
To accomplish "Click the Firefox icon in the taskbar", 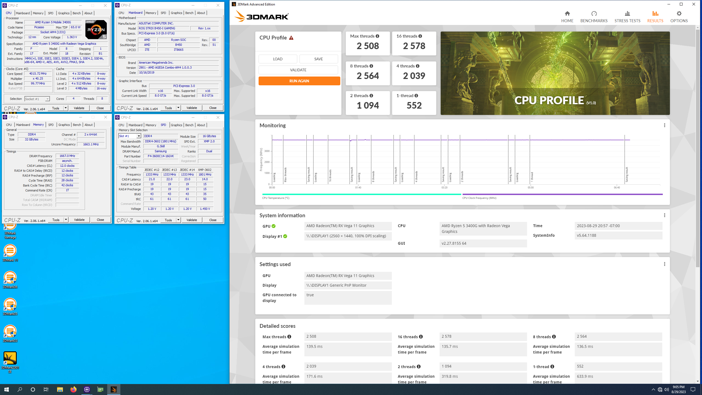I will point(73,390).
